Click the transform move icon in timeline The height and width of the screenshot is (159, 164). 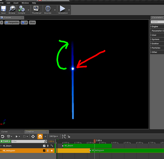(x=33, y=136)
